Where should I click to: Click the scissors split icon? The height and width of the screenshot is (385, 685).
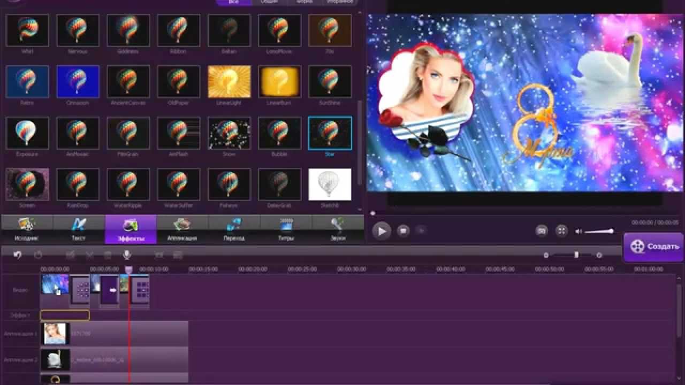(89, 256)
